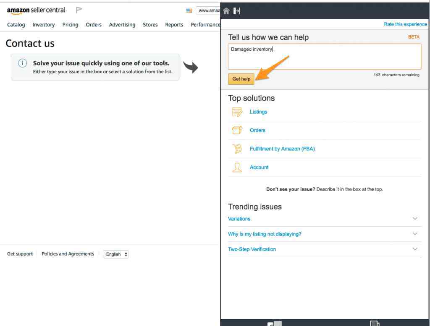
Task: Click the 'Rate this experience' link
Action: tap(405, 24)
